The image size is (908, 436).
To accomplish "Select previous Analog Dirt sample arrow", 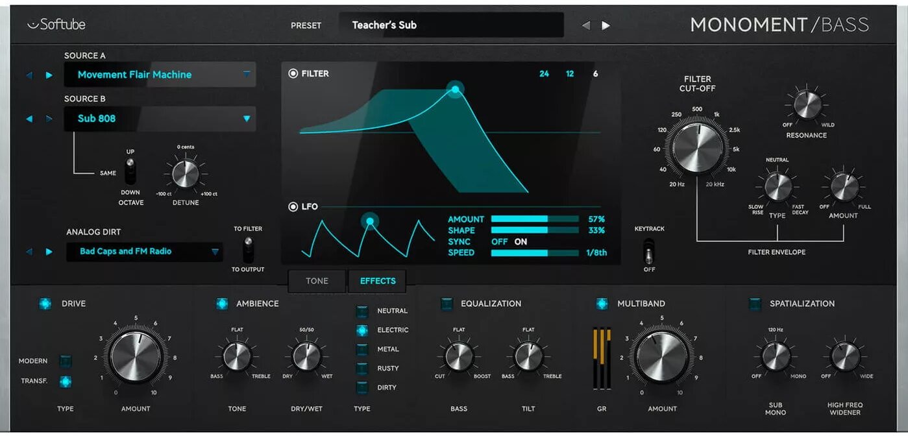I will pyautogui.click(x=29, y=252).
